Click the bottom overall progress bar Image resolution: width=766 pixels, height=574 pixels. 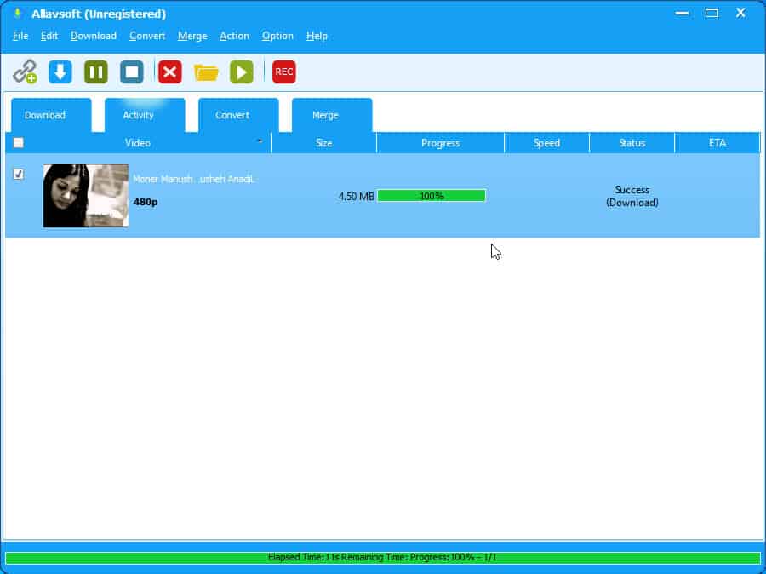(382, 557)
